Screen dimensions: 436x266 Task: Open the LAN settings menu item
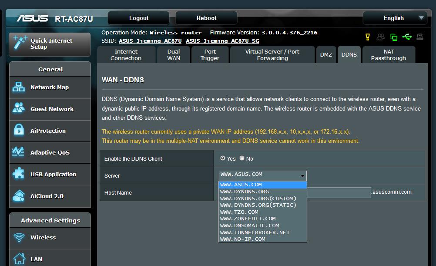(x=50, y=258)
